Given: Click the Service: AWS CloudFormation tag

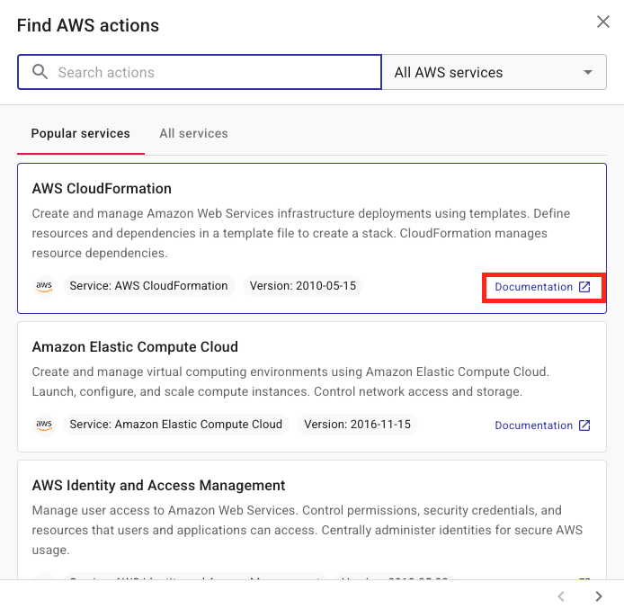Looking at the screenshot, I should click(x=148, y=286).
